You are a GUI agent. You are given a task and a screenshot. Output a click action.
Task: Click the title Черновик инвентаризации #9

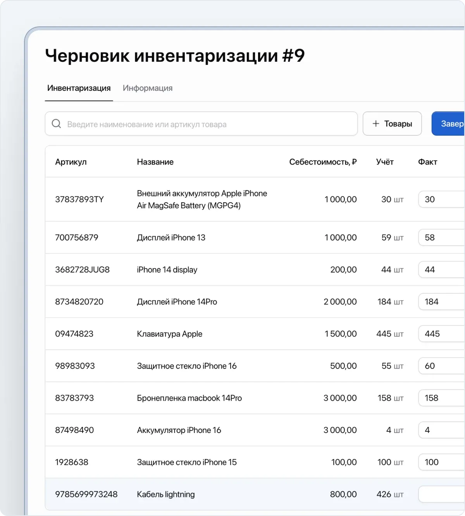coord(175,55)
